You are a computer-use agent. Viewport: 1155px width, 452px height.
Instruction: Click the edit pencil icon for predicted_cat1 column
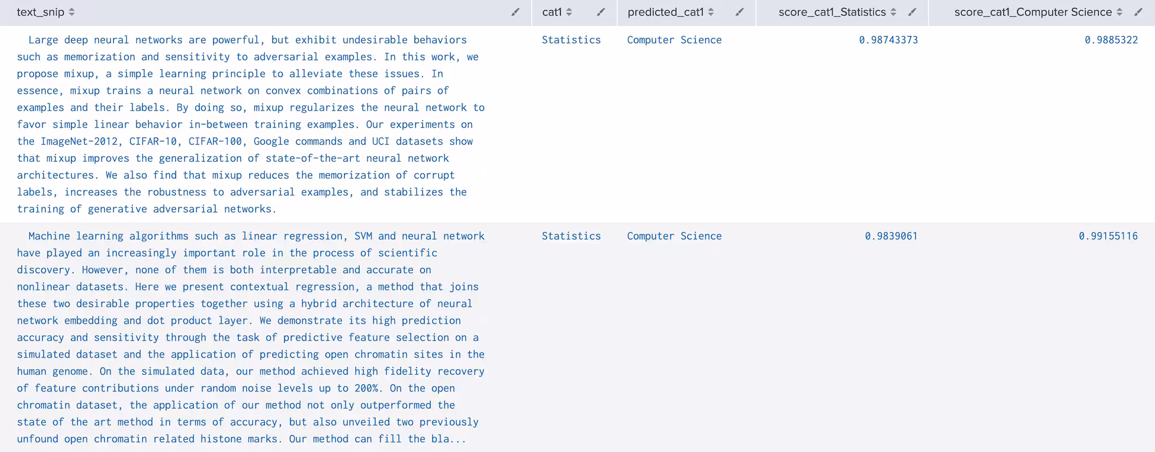point(739,11)
